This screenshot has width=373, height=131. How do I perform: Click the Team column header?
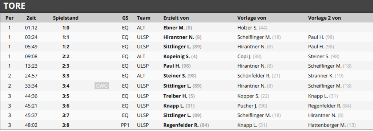[x=144, y=18]
